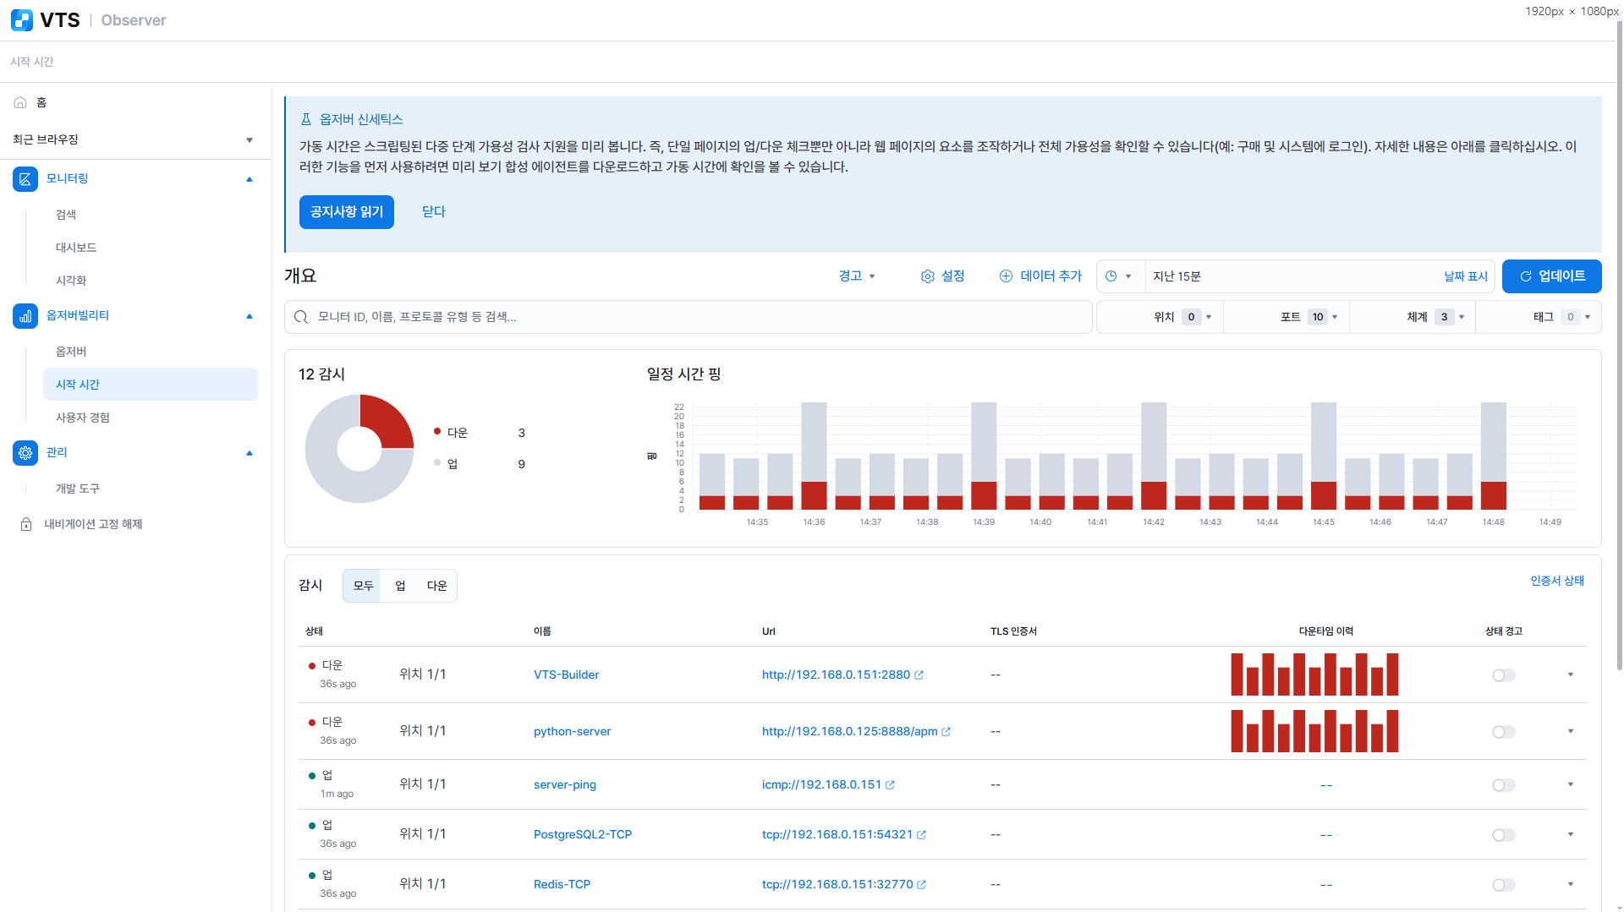This screenshot has width=1624, height=912.
Task: Open the 인증서 상태 link
Action: [x=1557, y=581]
